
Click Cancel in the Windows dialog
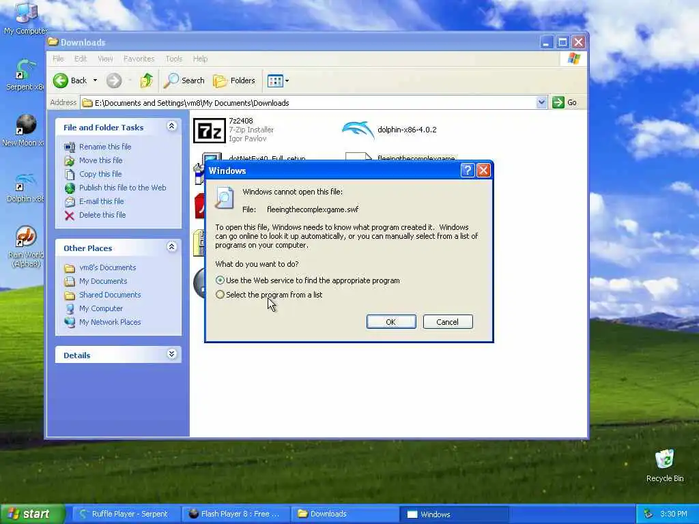click(x=448, y=322)
